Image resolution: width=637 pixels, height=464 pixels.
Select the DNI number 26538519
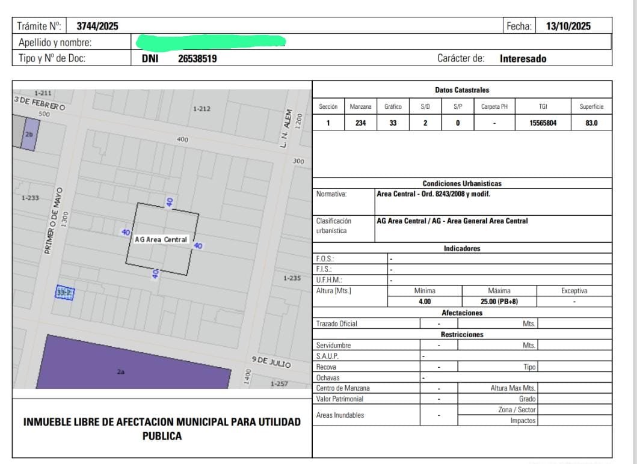(x=197, y=59)
